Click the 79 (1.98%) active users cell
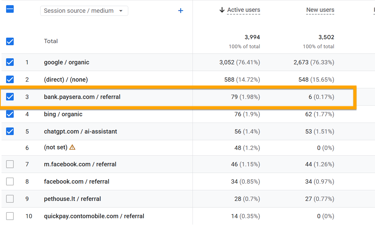Screen dimensions: 375x227 pyautogui.click(x=246, y=97)
